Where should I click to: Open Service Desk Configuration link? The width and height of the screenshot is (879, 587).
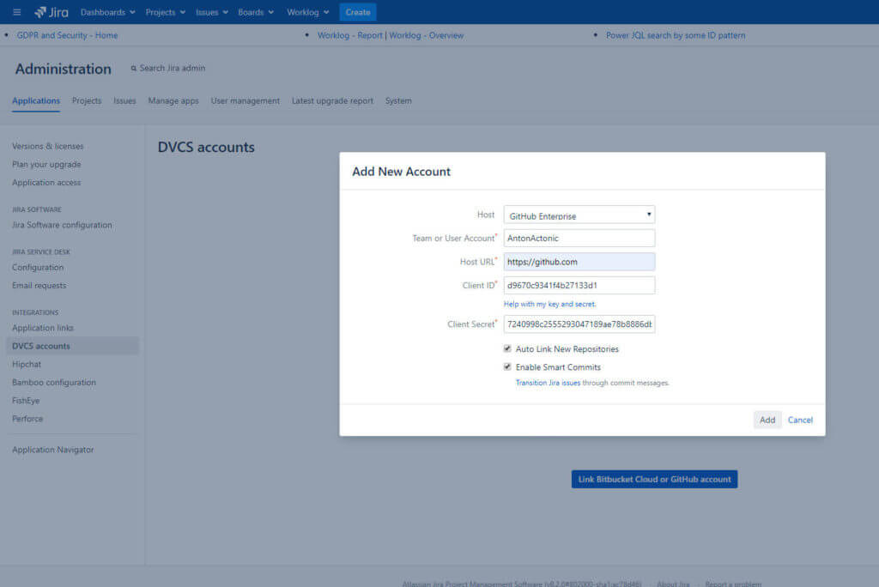click(38, 268)
